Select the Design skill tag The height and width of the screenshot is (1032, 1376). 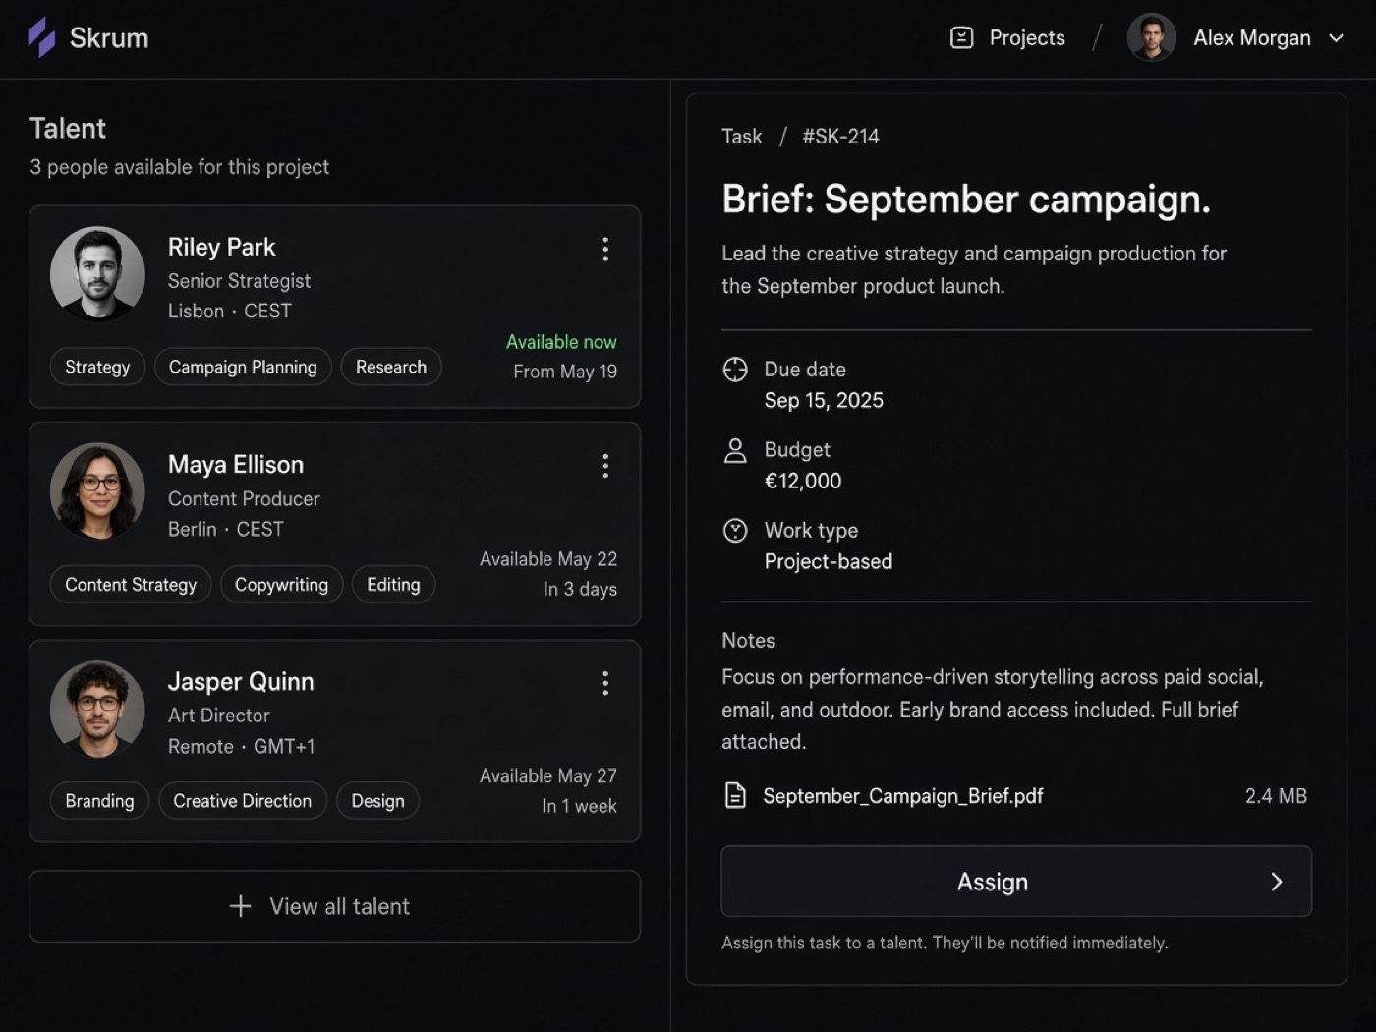[x=377, y=801]
